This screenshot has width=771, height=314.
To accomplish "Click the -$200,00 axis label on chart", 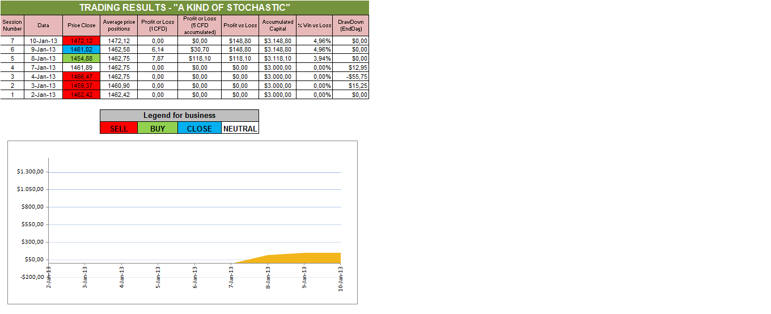I will pyautogui.click(x=32, y=277).
